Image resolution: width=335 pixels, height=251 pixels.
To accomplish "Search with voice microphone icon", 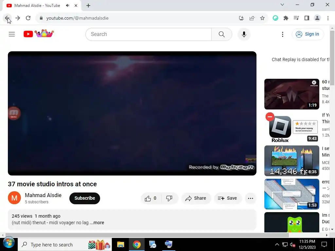I will coord(244,34).
